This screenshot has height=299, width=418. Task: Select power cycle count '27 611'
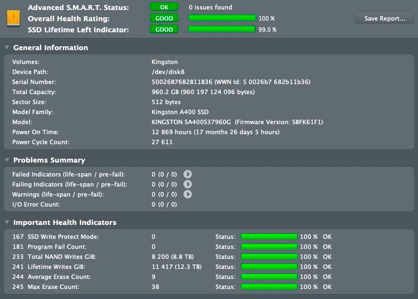click(162, 142)
